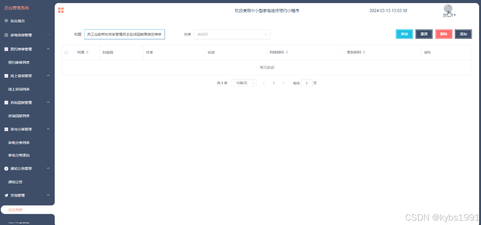Click the chart icon beside 线上咨询管理
Image resolution: width=481 pixels, height=225 pixels.
(6, 76)
